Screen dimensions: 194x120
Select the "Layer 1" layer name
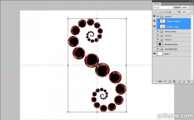167,54
